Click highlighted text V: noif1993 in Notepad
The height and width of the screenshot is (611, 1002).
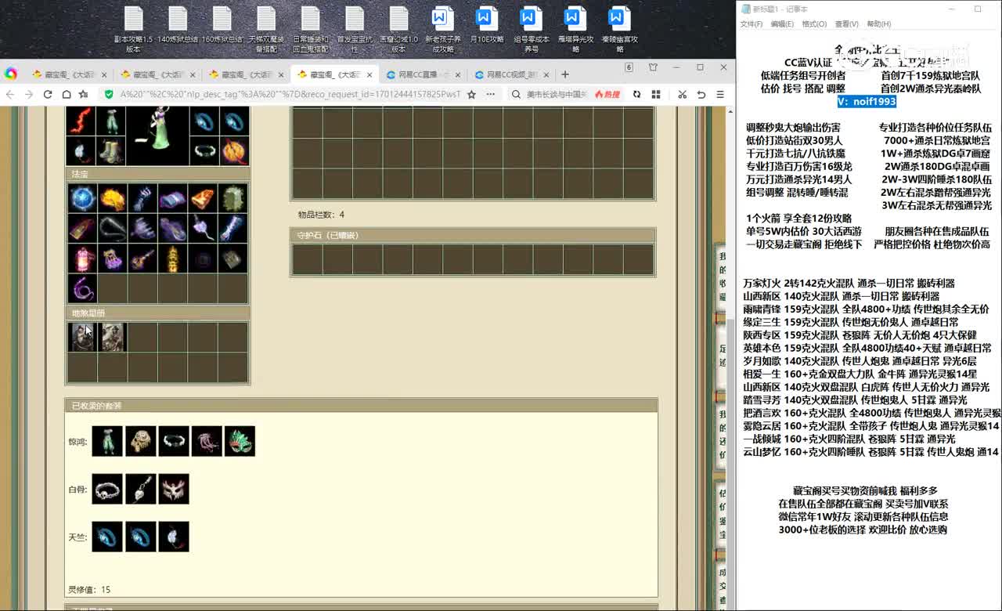click(867, 102)
